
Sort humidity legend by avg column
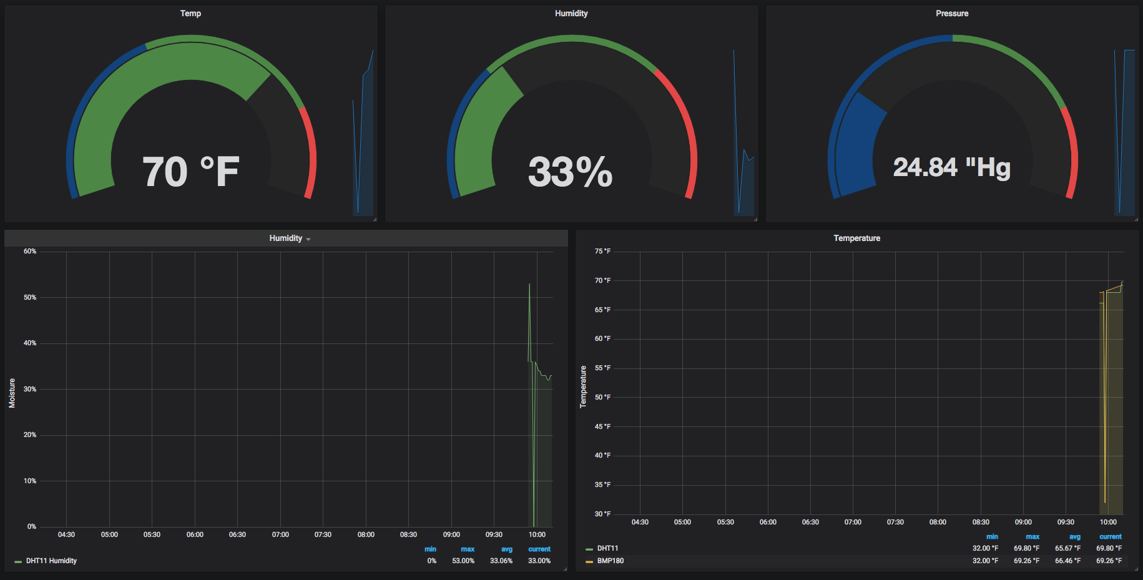[x=506, y=549]
